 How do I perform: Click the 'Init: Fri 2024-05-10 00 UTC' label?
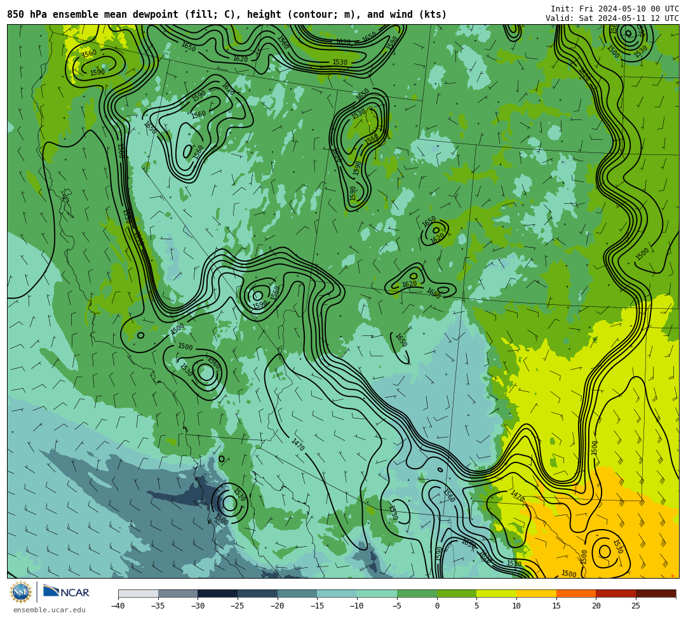615,9
